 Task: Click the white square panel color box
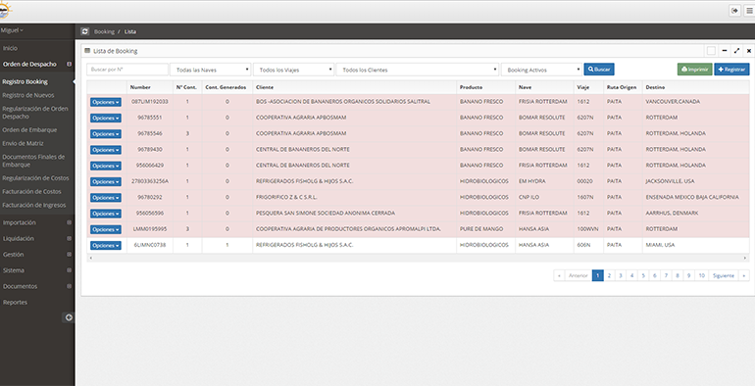coord(711,51)
